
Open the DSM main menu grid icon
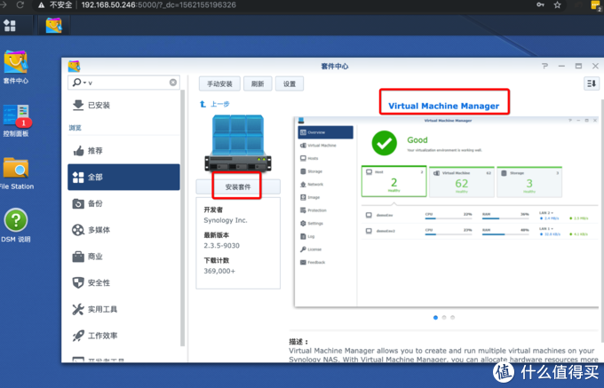[10, 26]
